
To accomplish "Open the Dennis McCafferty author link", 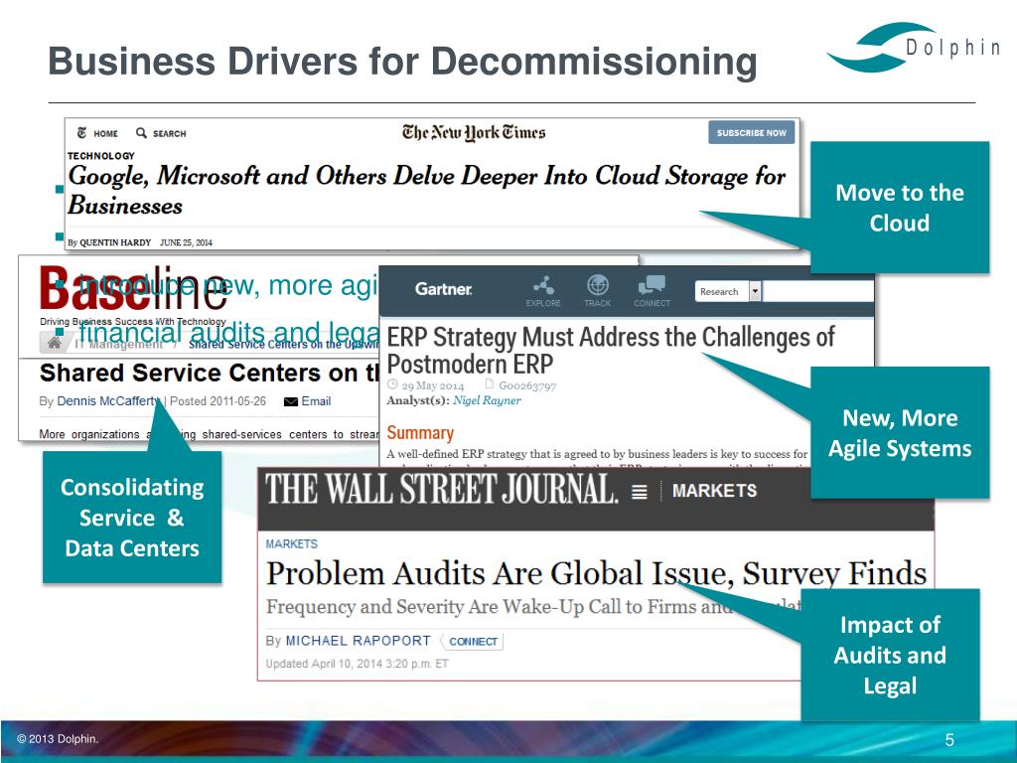I will [109, 401].
